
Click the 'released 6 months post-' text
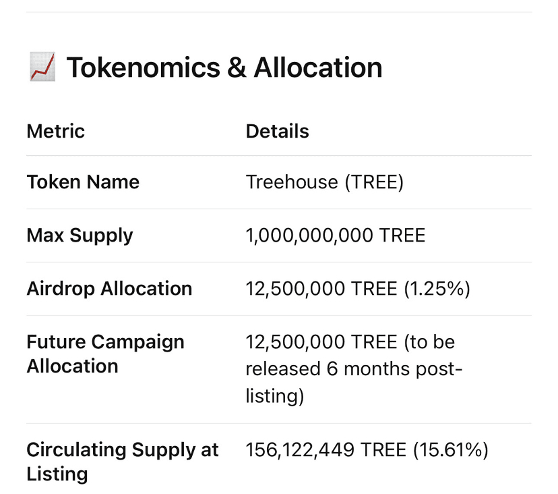point(354,369)
